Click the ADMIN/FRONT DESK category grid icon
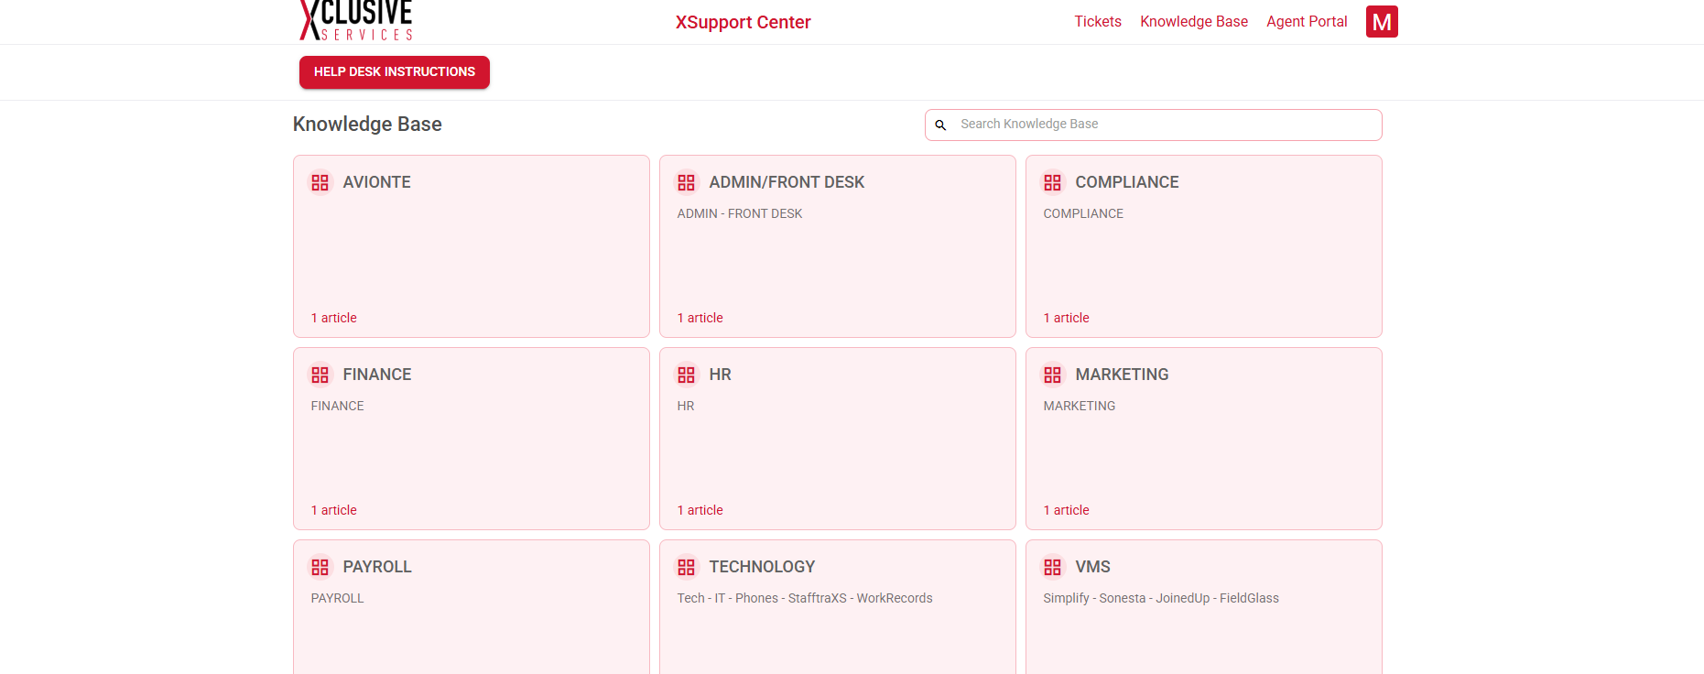 pos(686,183)
